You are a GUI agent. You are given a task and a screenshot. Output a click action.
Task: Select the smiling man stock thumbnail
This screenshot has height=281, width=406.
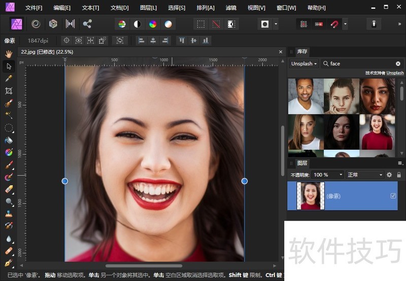point(306,96)
